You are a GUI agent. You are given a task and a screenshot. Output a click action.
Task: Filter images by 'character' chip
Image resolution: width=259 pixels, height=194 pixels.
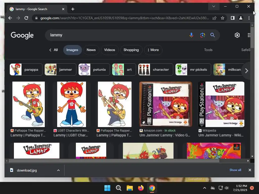click(x=156, y=69)
